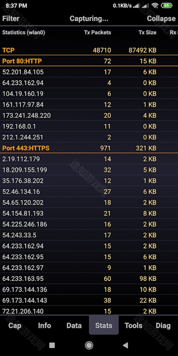Switch to the Diag tab
Viewport: 178px width, 356px height.
163,325
